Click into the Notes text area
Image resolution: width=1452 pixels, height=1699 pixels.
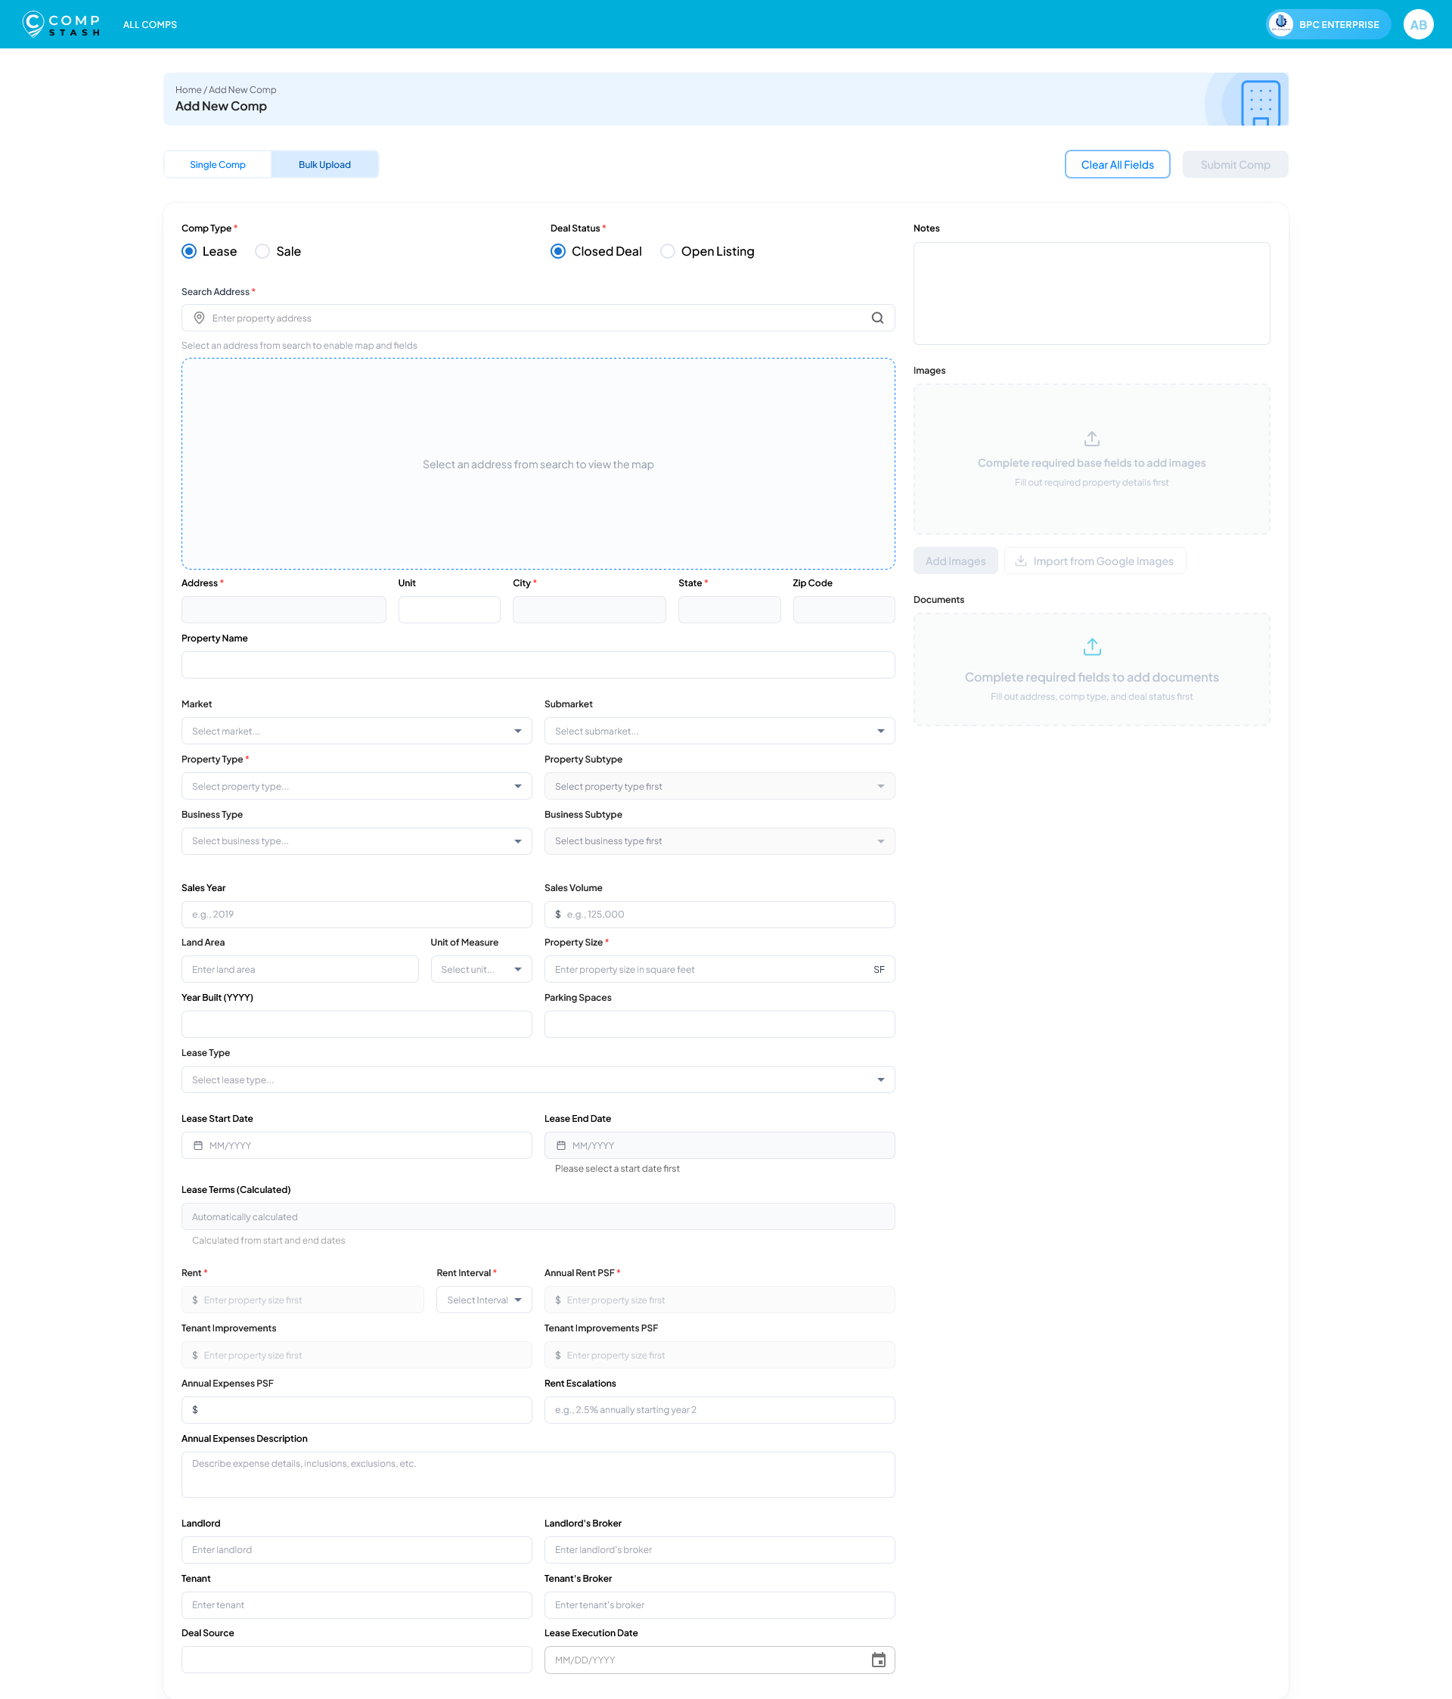1091,294
